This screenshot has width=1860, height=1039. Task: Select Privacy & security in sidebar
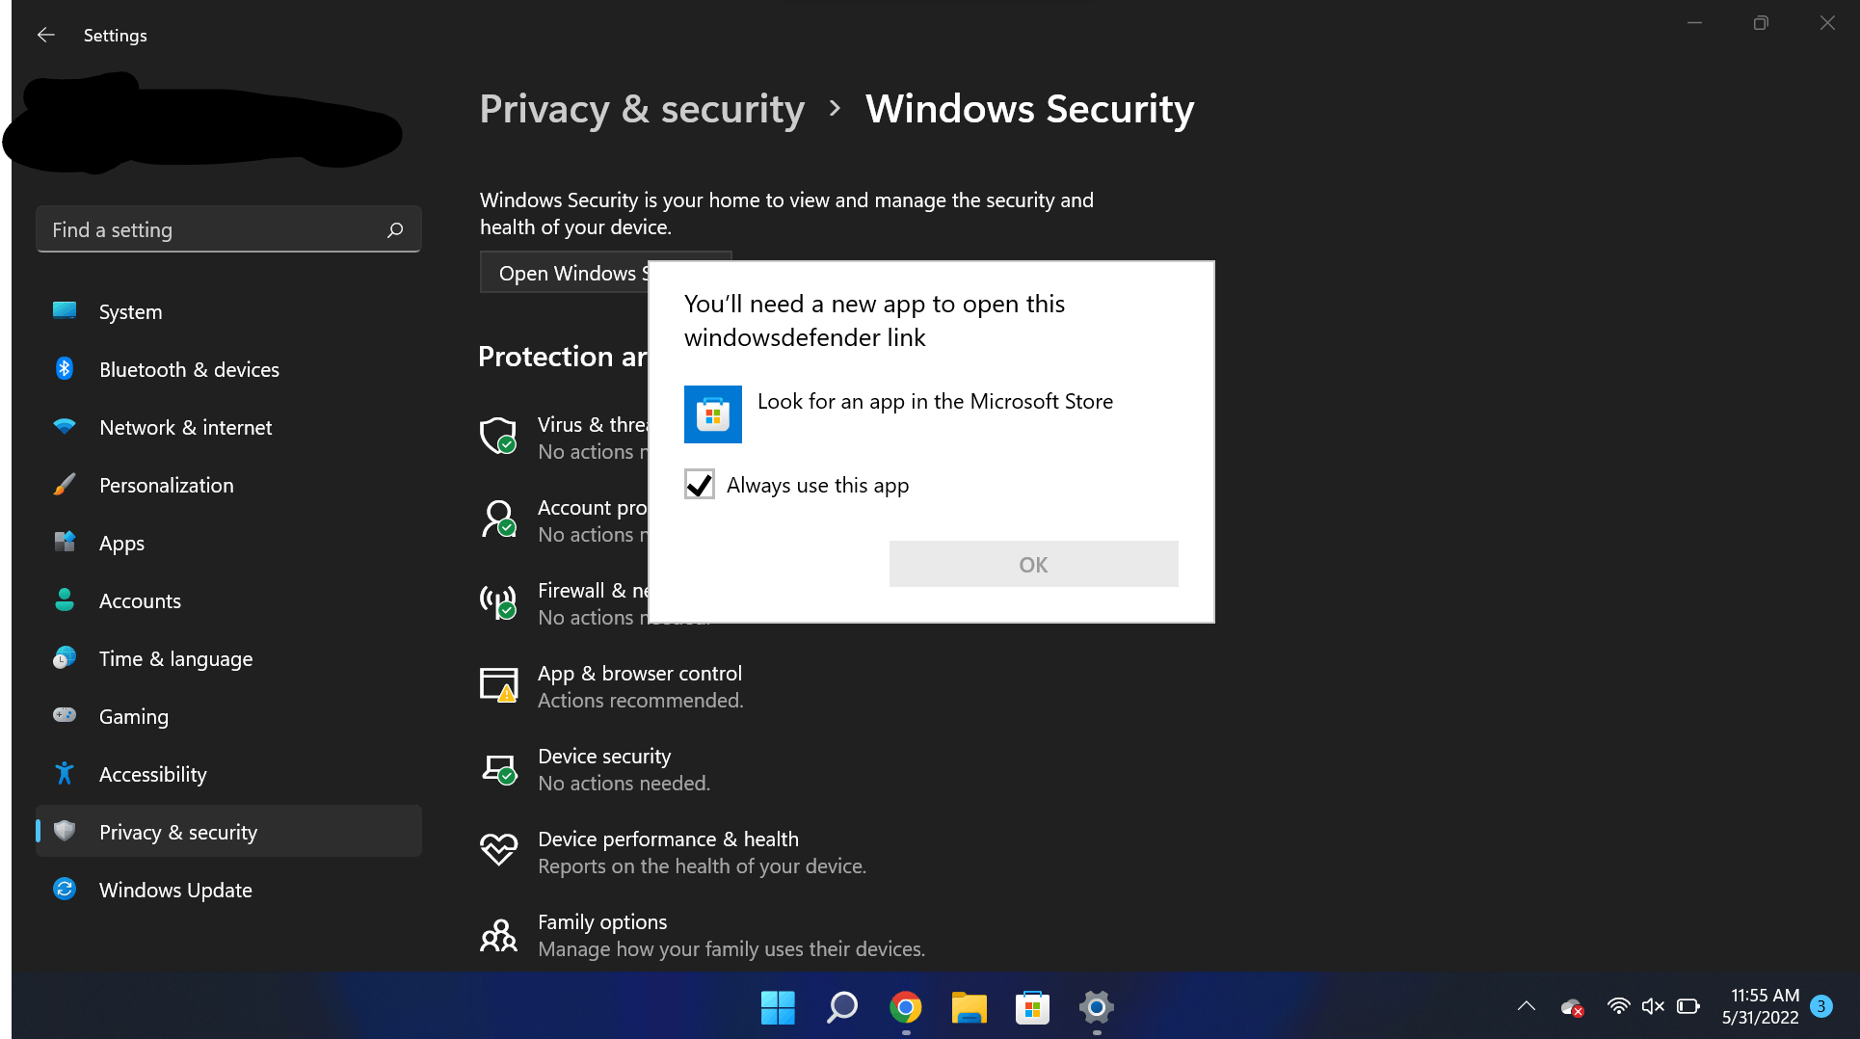[x=228, y=832]
